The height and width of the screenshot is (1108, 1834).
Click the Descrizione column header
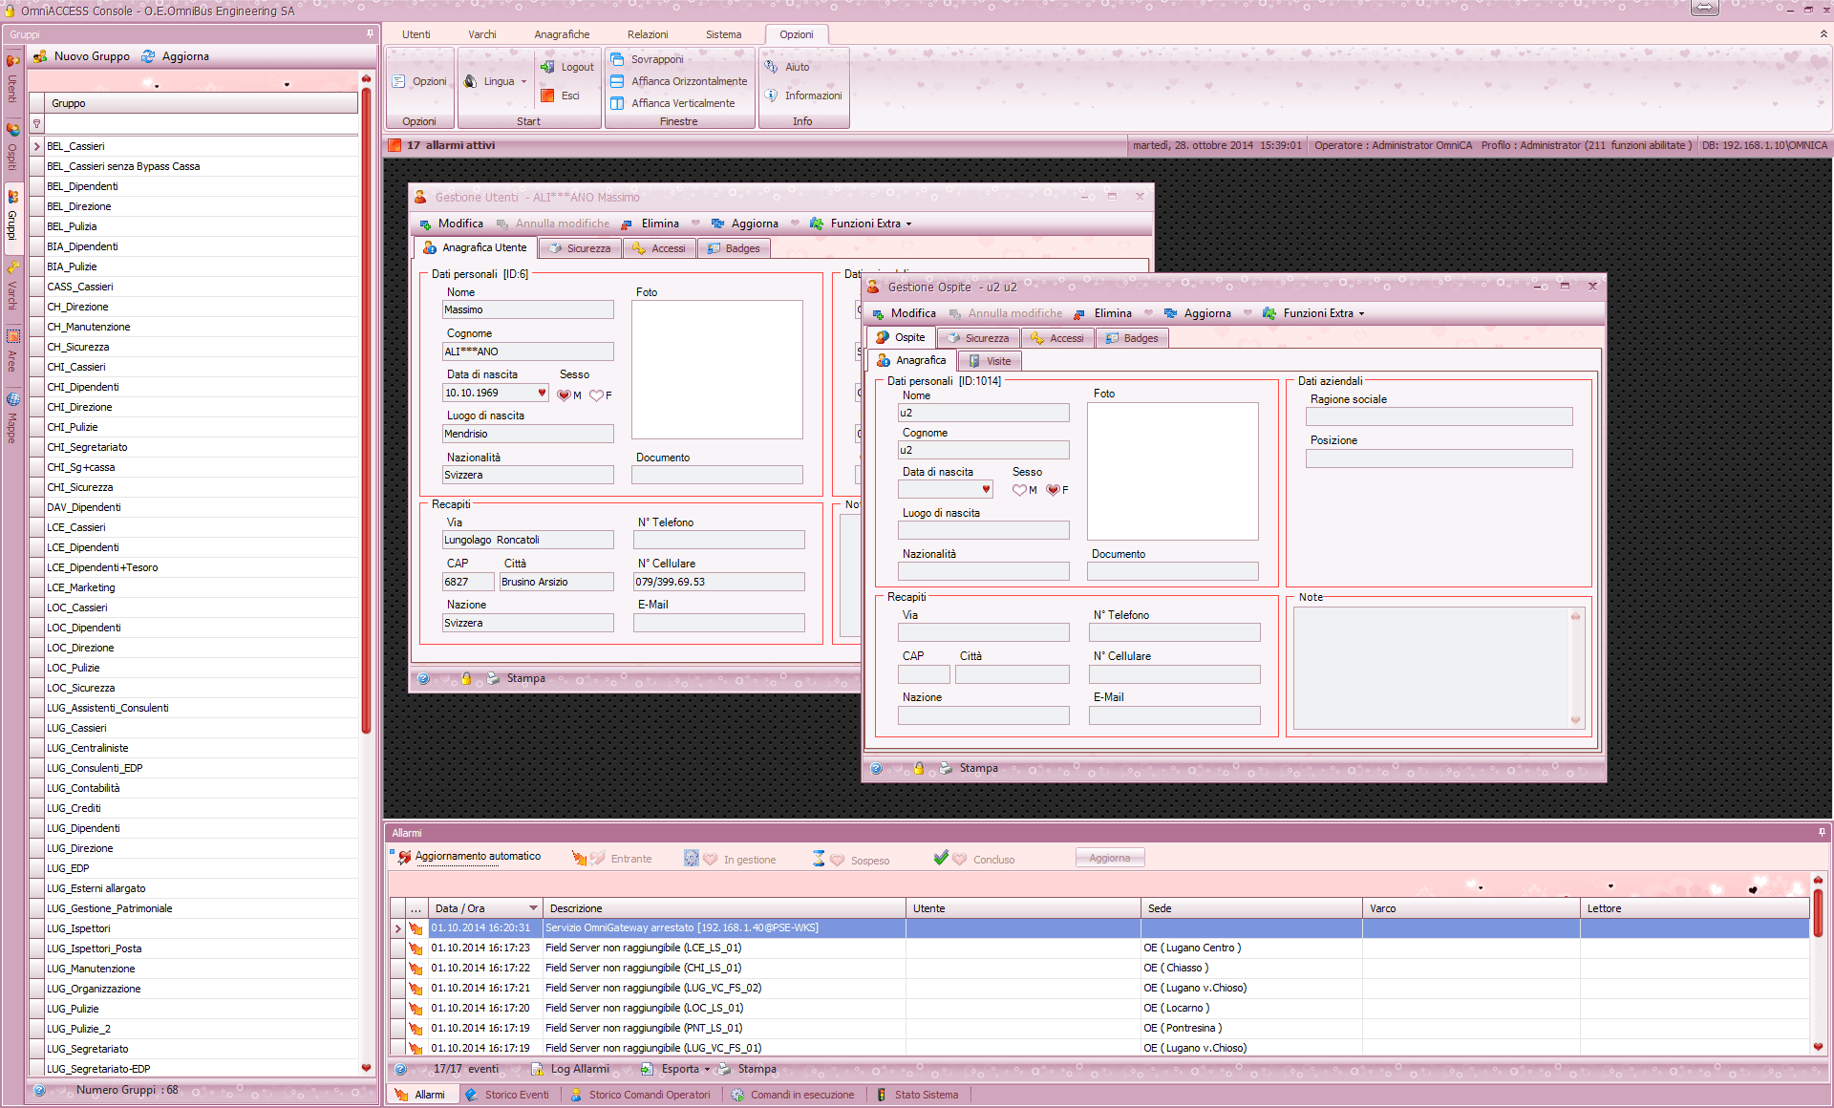[x=724, y=908]
